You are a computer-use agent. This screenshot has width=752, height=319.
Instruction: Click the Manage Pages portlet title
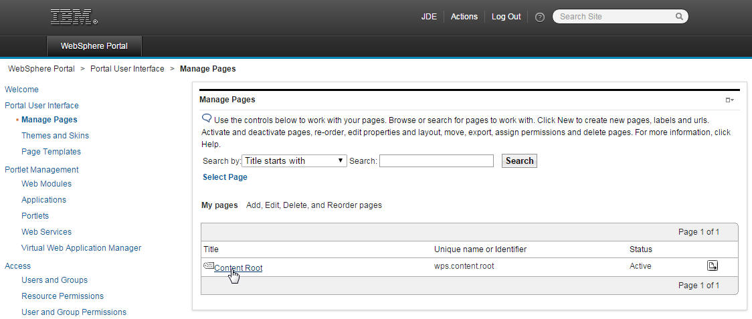pos(227,100)
